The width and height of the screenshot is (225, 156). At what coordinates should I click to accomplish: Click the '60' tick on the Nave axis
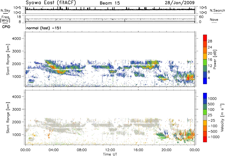[x=201, y=17]
